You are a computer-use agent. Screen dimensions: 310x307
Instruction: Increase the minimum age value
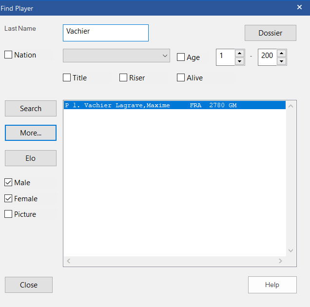coord(239,53)
